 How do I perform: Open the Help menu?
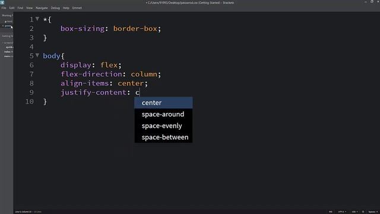point(66,8)
